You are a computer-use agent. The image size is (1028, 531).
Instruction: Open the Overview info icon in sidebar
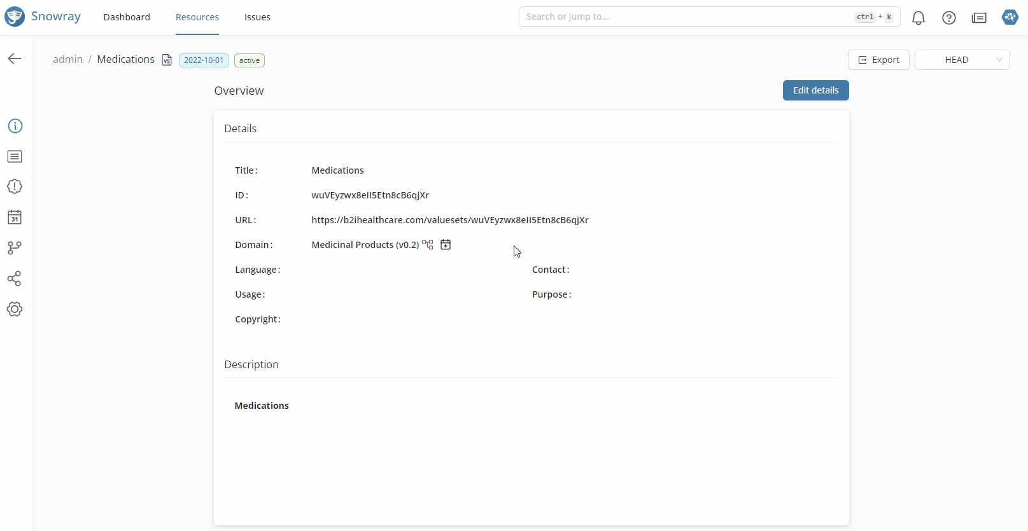pos(15,126)
